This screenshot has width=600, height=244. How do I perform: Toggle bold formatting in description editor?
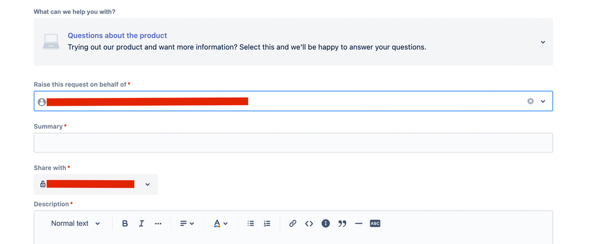125,224
